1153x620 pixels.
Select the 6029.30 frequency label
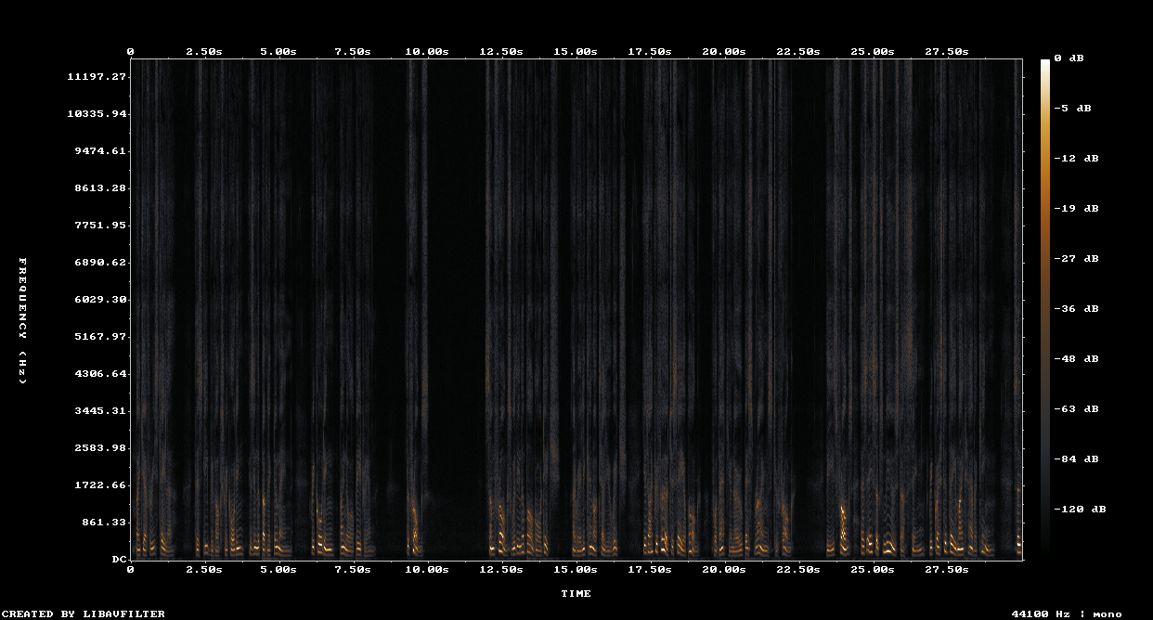pos(100,299)
